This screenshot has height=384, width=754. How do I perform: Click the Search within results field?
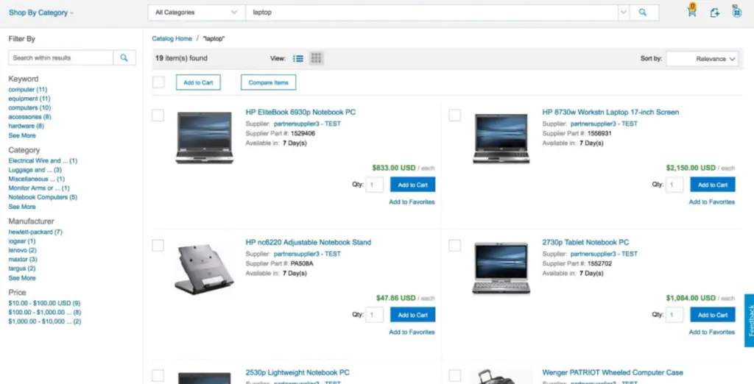click(x=60, y=57)
